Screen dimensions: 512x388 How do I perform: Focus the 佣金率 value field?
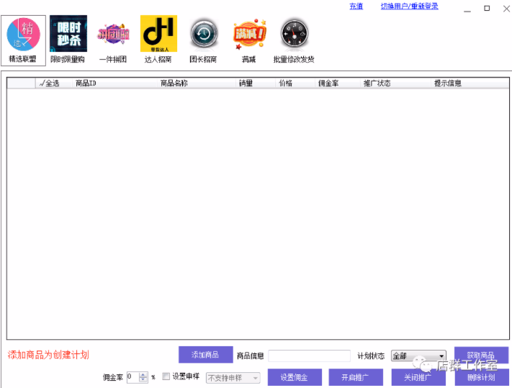pyautogui.click(x=133, y=377)
